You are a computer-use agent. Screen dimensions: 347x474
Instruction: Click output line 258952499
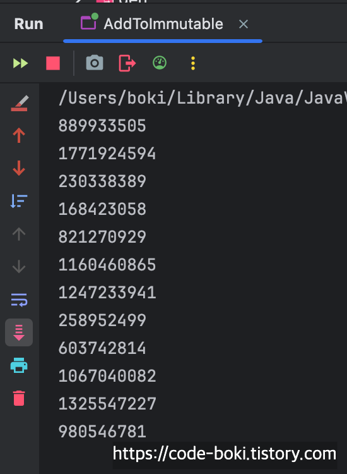[102, 320]
